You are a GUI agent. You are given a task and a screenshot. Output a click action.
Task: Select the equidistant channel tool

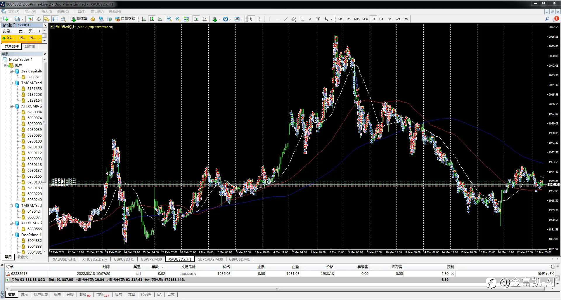294,19
